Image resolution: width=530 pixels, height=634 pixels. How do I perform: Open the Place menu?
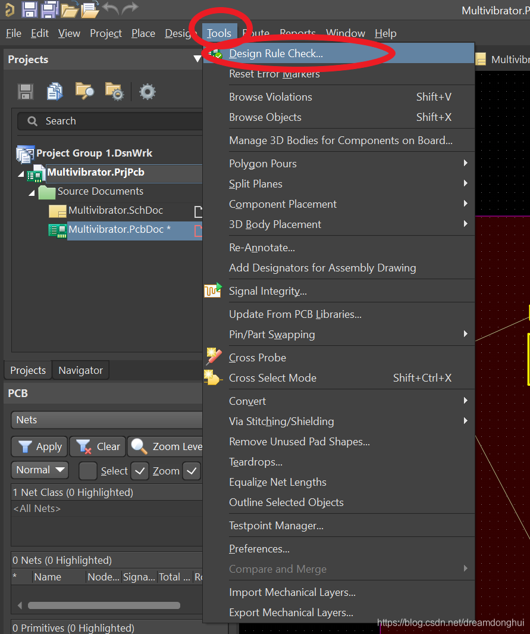[143, 33]
